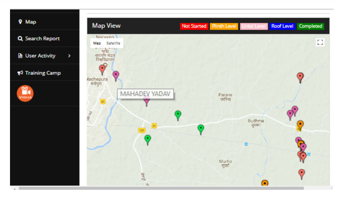
Task: Click the lowest red marker on the right side
Action: pyautogui.click(x=302, y=174)
